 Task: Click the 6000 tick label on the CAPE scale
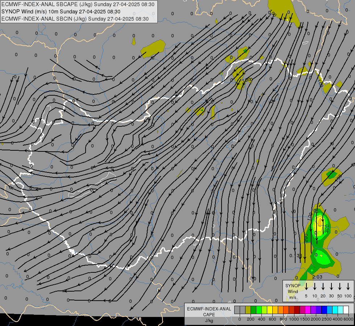348,319
